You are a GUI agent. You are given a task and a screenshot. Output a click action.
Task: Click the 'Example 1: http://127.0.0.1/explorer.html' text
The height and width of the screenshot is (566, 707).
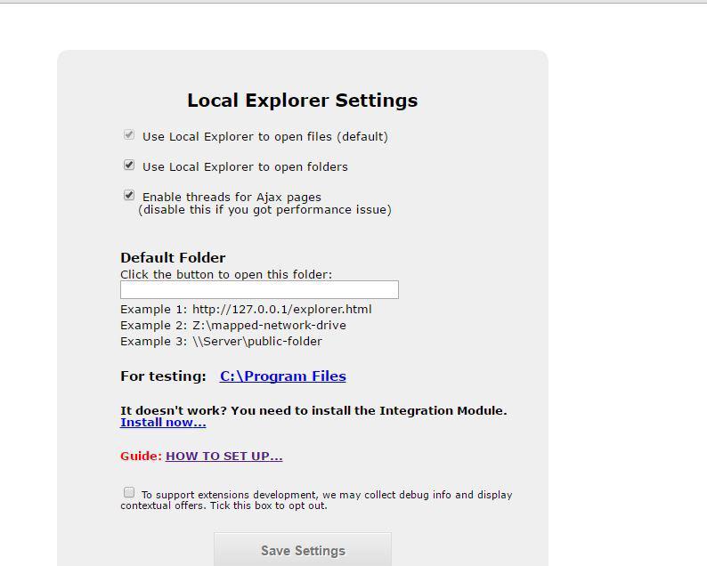[246, 310]
